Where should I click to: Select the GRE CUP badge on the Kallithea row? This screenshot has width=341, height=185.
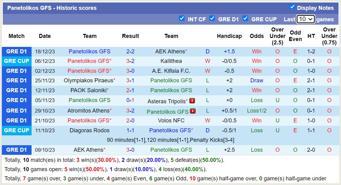pyautogui.click(x=17, y=61)
